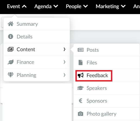The image size is (140, 121).
Task: Click the euro icon next to Sponsors
Action: [x=81, y=101]
